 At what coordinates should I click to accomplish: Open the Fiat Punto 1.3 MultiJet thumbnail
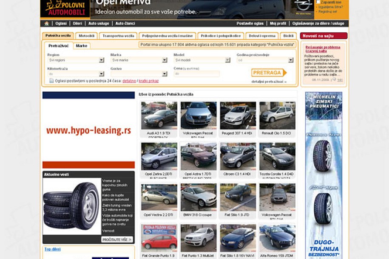click(x=199, y=238)
